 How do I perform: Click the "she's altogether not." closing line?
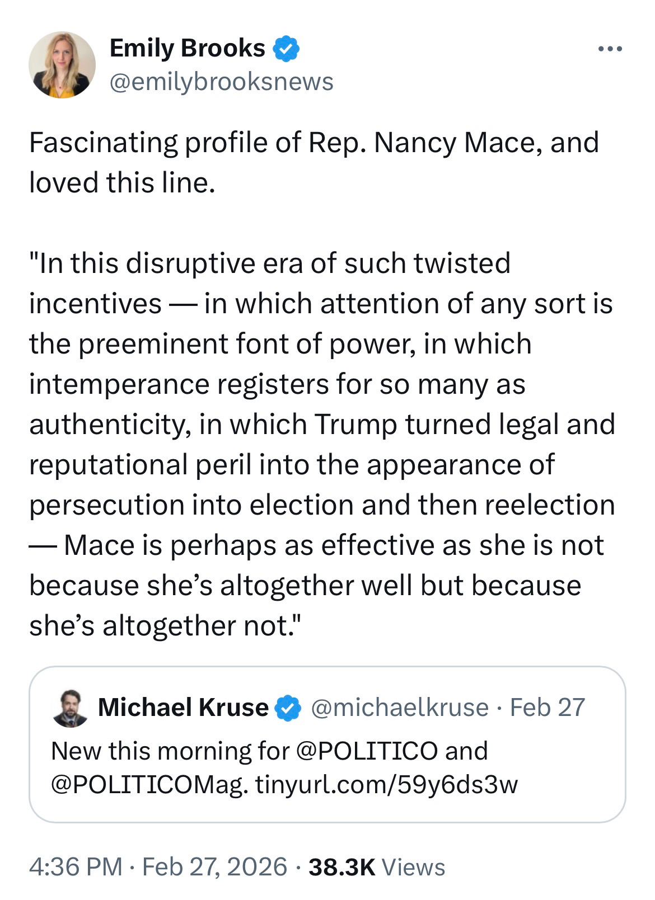coord(165,626)
